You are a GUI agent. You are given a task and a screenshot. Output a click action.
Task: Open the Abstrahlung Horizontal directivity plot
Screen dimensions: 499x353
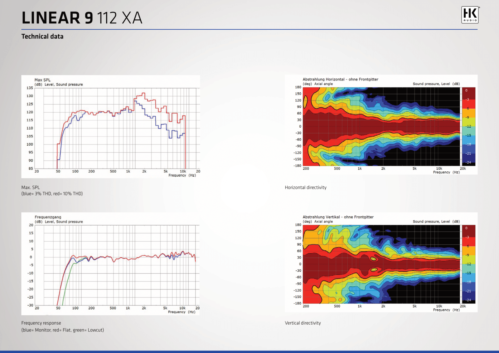(x=381, y=125)
